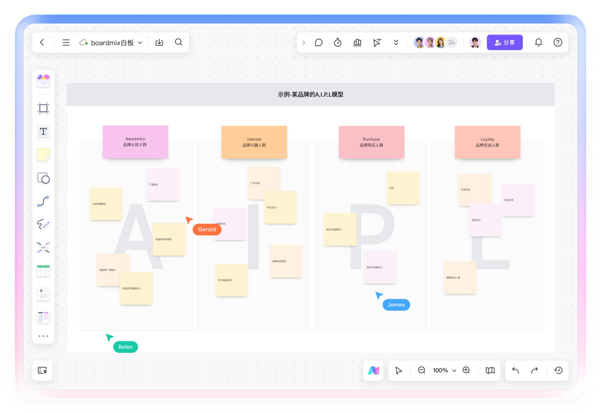The width and height of the screenshot is (601, 413).
Task: Select the Text tool
Action: (43, 132)
